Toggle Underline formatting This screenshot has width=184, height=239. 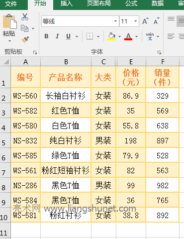coord(68,36)
